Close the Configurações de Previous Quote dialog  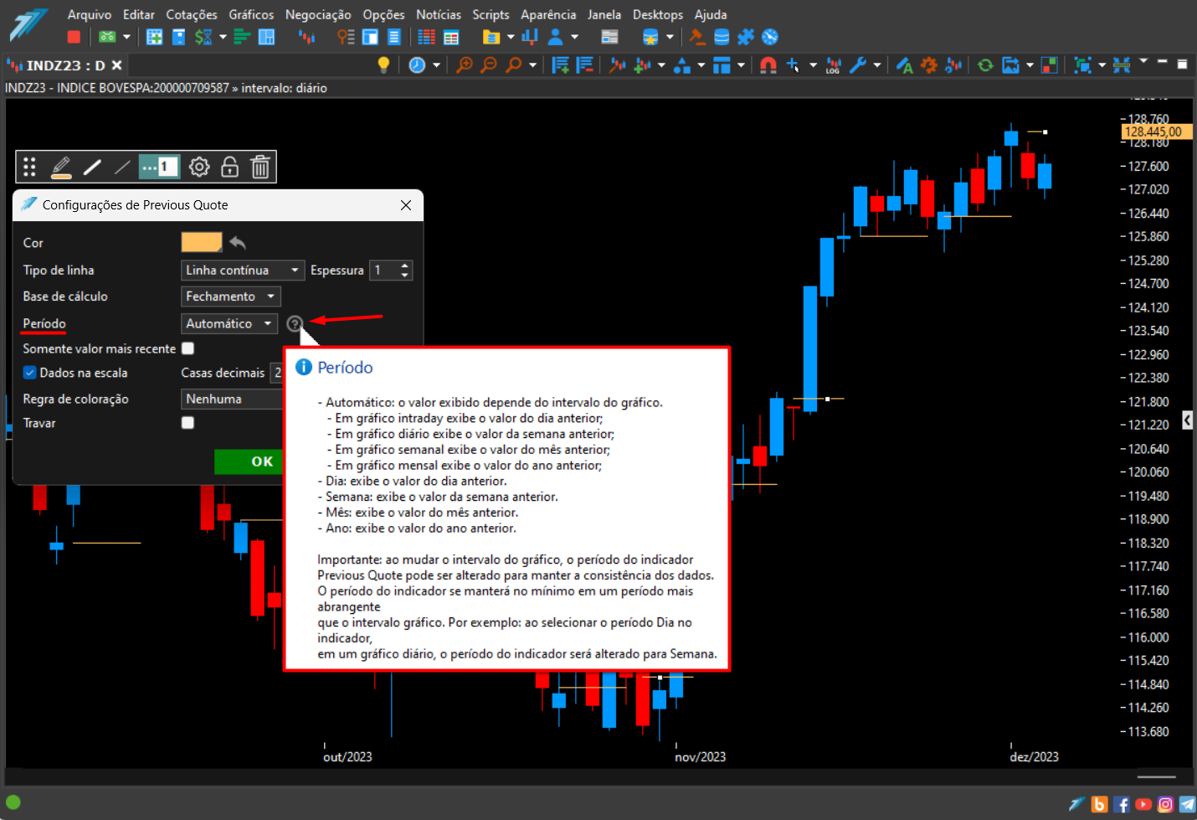tap(406, 205)
